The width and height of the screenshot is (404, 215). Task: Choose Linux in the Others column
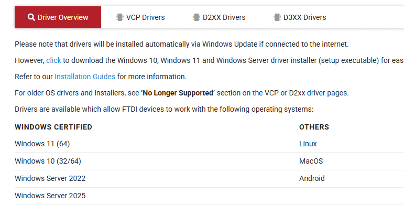point(308,144)
